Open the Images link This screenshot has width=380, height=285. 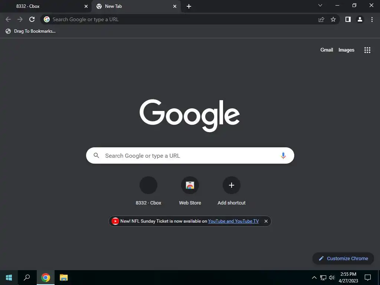(346, 50)
